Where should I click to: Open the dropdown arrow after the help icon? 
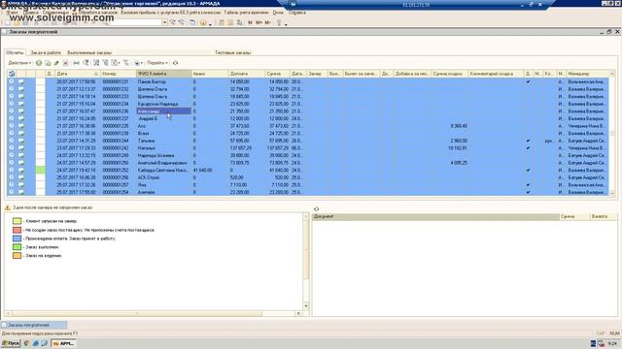[286, 24]
